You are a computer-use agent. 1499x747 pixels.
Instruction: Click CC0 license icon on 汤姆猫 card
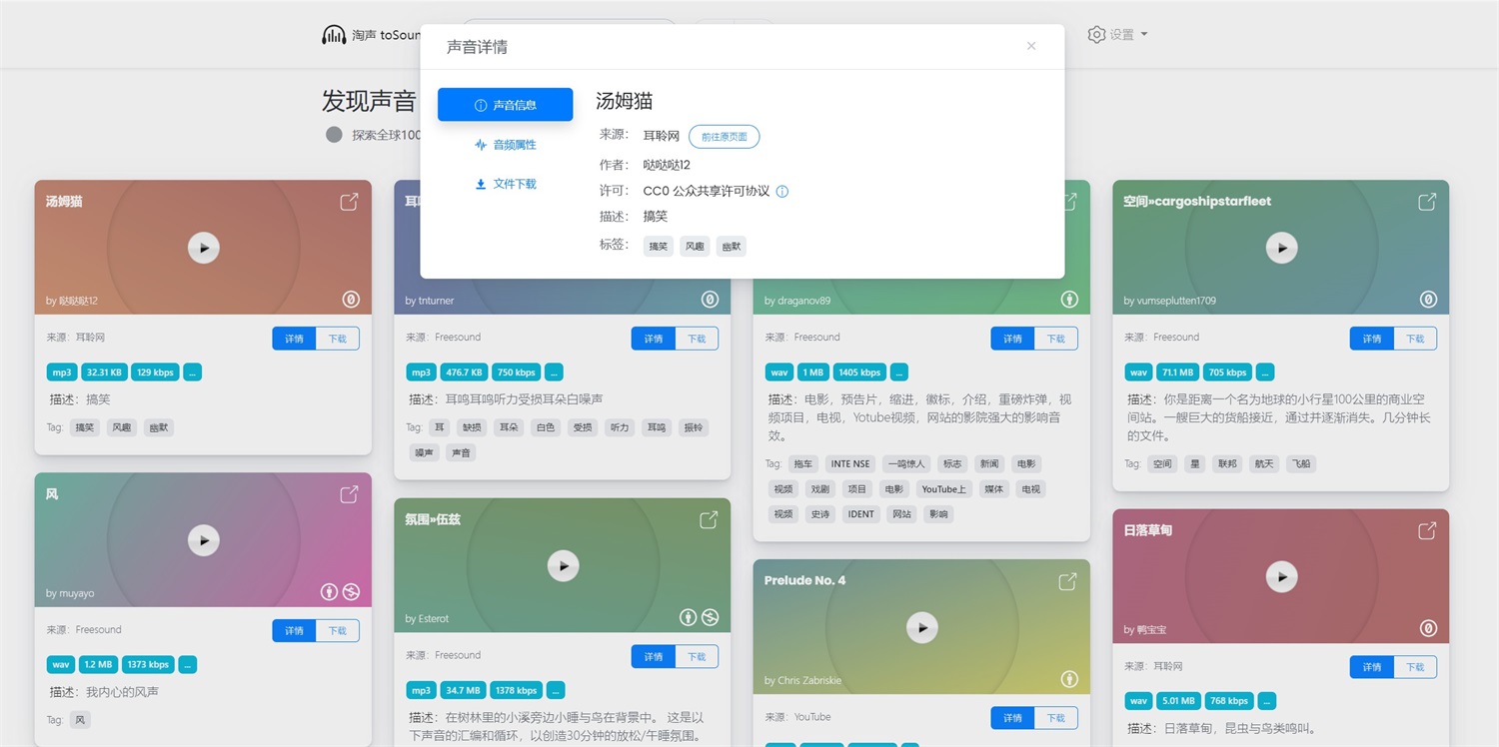coord(351,300)
